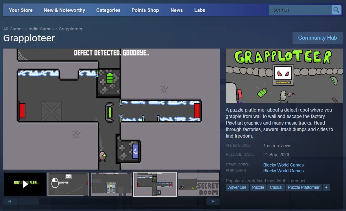
Task: Click the Grapploteer header capsule image
Action: [284, 76]
